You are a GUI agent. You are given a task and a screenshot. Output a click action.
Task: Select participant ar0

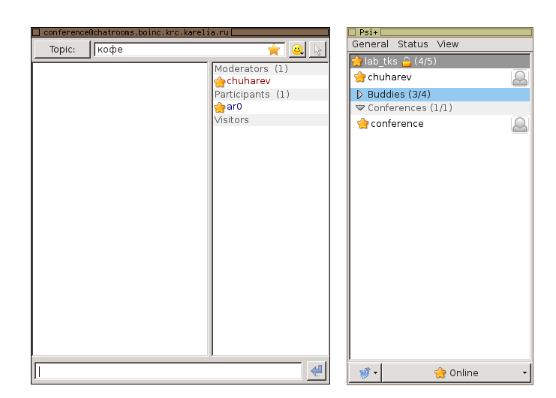pyautogui.click(x=234, y=107)
